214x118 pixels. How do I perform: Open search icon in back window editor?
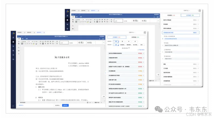(x=73, y=26)
